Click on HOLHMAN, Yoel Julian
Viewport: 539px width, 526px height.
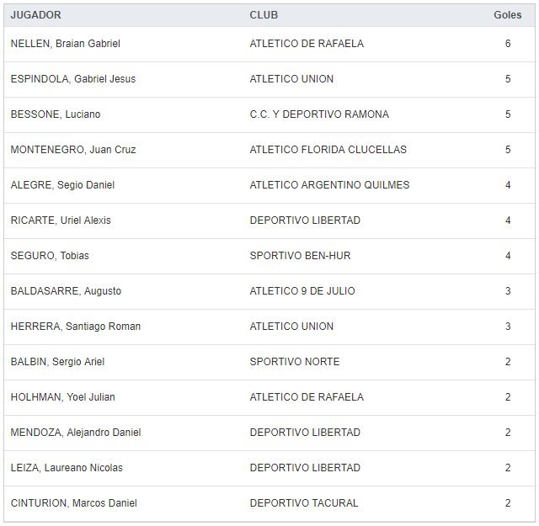(63, 397)
